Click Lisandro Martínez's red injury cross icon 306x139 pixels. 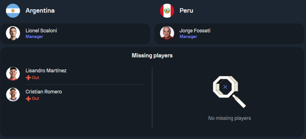(x=28, y=78)
